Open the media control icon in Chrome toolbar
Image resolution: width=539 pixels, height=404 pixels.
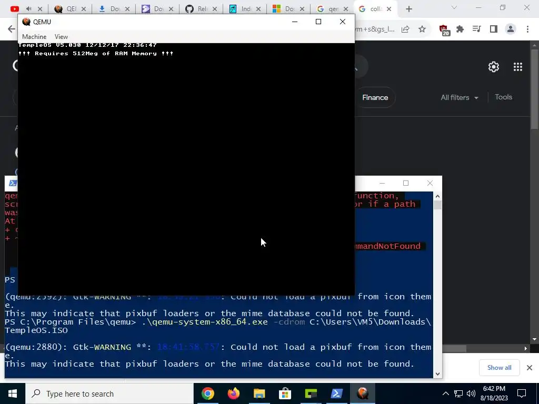[x=476, y=29]
